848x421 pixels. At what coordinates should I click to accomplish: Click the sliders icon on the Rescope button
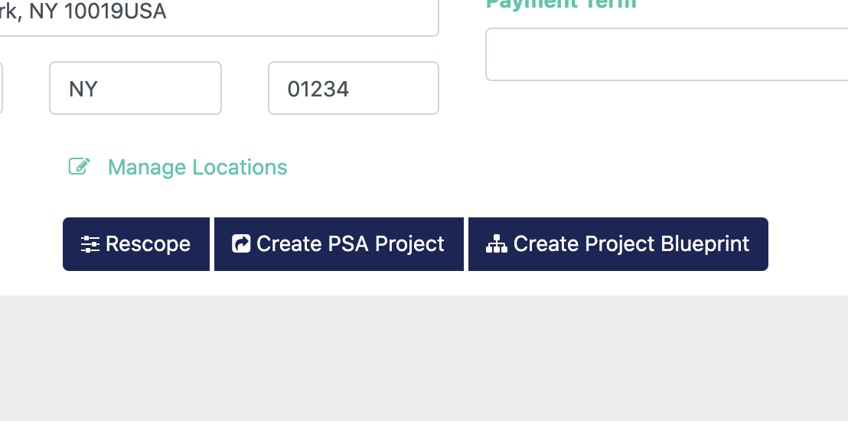tap(90, 244)
